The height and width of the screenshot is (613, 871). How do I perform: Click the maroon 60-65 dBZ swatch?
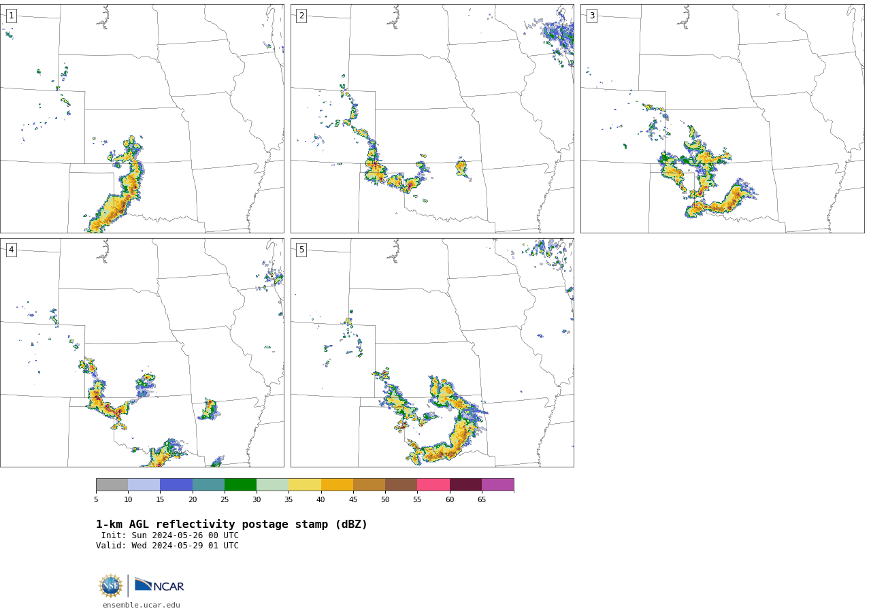pos(465,485)
